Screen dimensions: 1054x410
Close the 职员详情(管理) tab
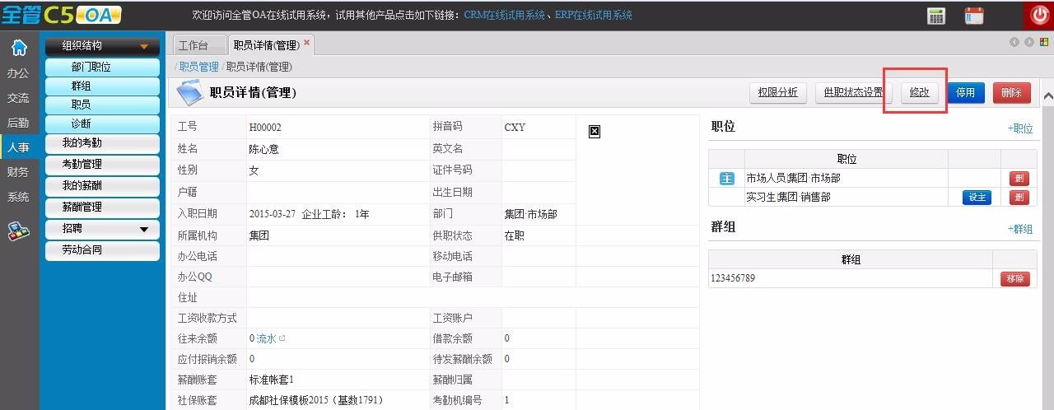[x=307, y=42]
